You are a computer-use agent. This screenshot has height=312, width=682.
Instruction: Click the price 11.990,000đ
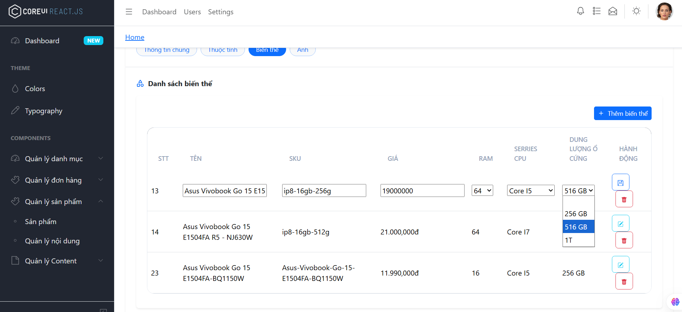click(x=399, y=273)
